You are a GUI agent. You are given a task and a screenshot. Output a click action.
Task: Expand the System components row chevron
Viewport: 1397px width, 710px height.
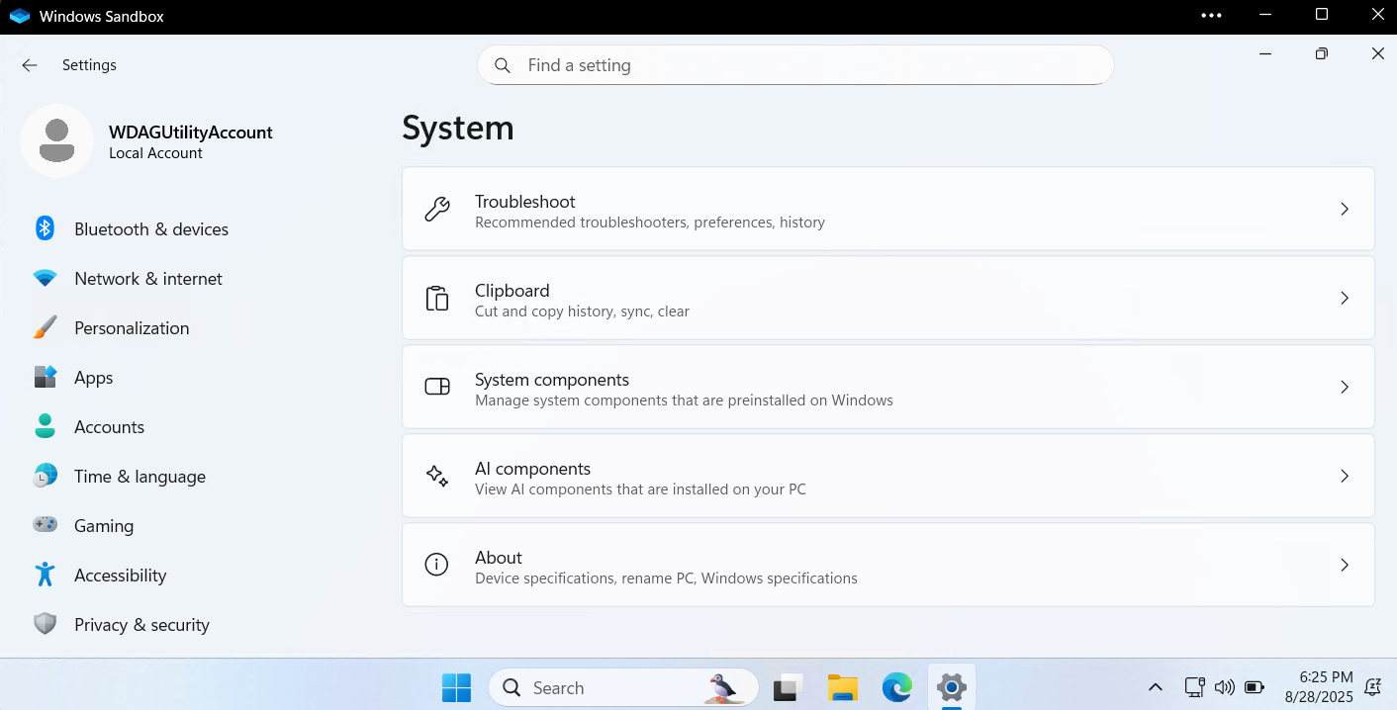[1345, 387]
